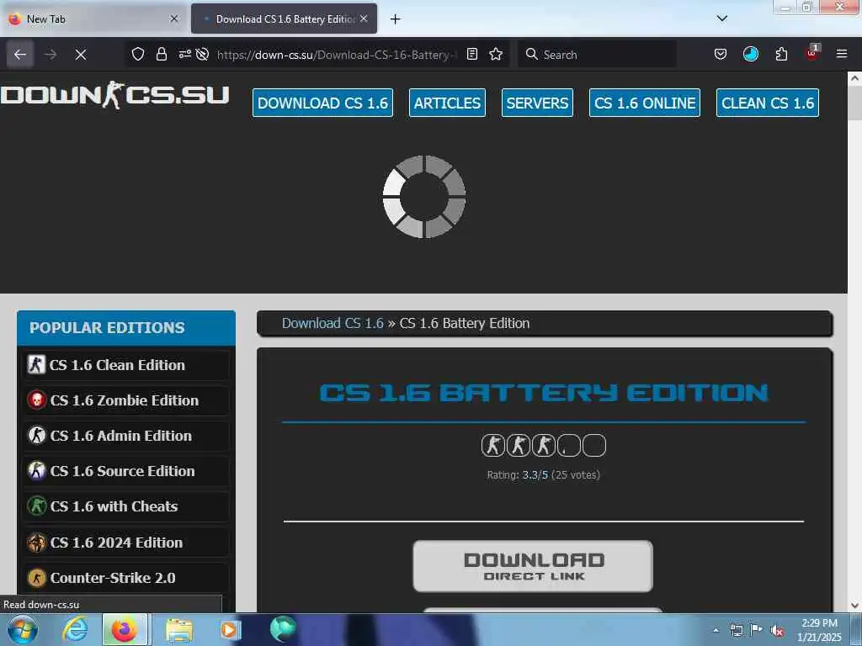Click the Zombie Edition red skull icon

[37, 400]
